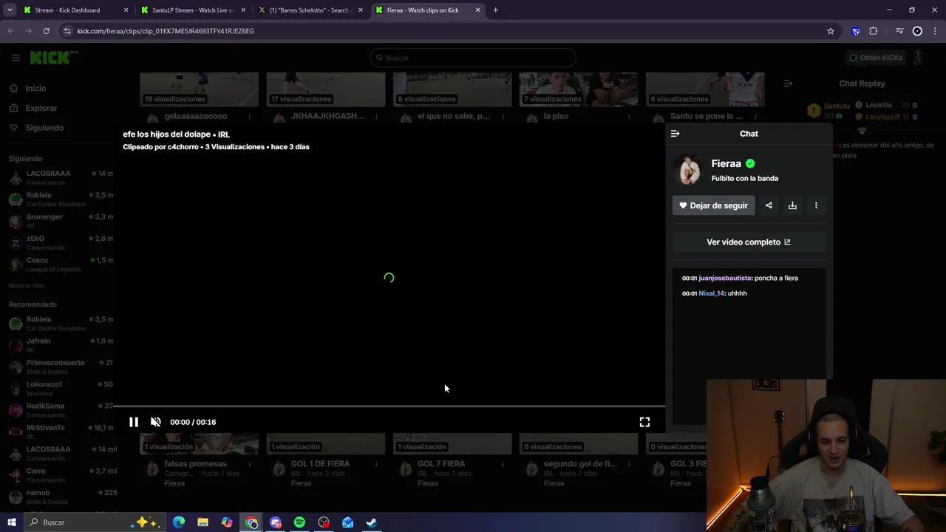Image resolution: width=946 pixels, height=532 pixels.
Task: Open Brunenger followed channel
Action: coord(61,221)
